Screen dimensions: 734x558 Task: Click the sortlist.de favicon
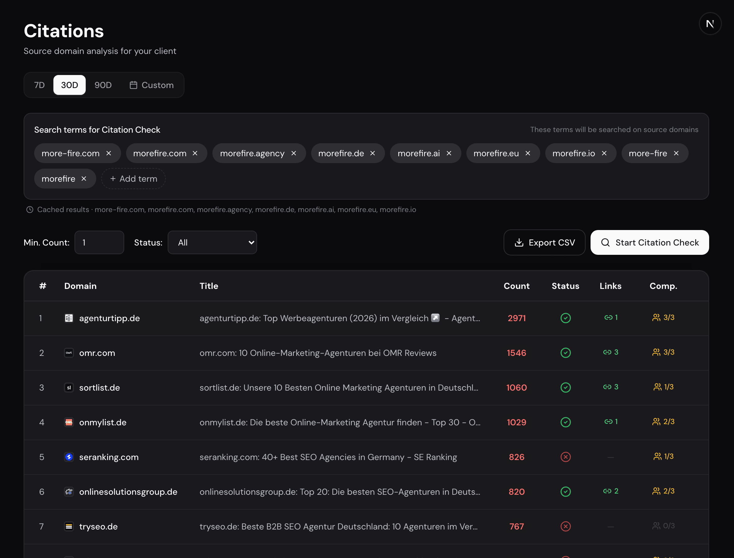tap(69, 387)
